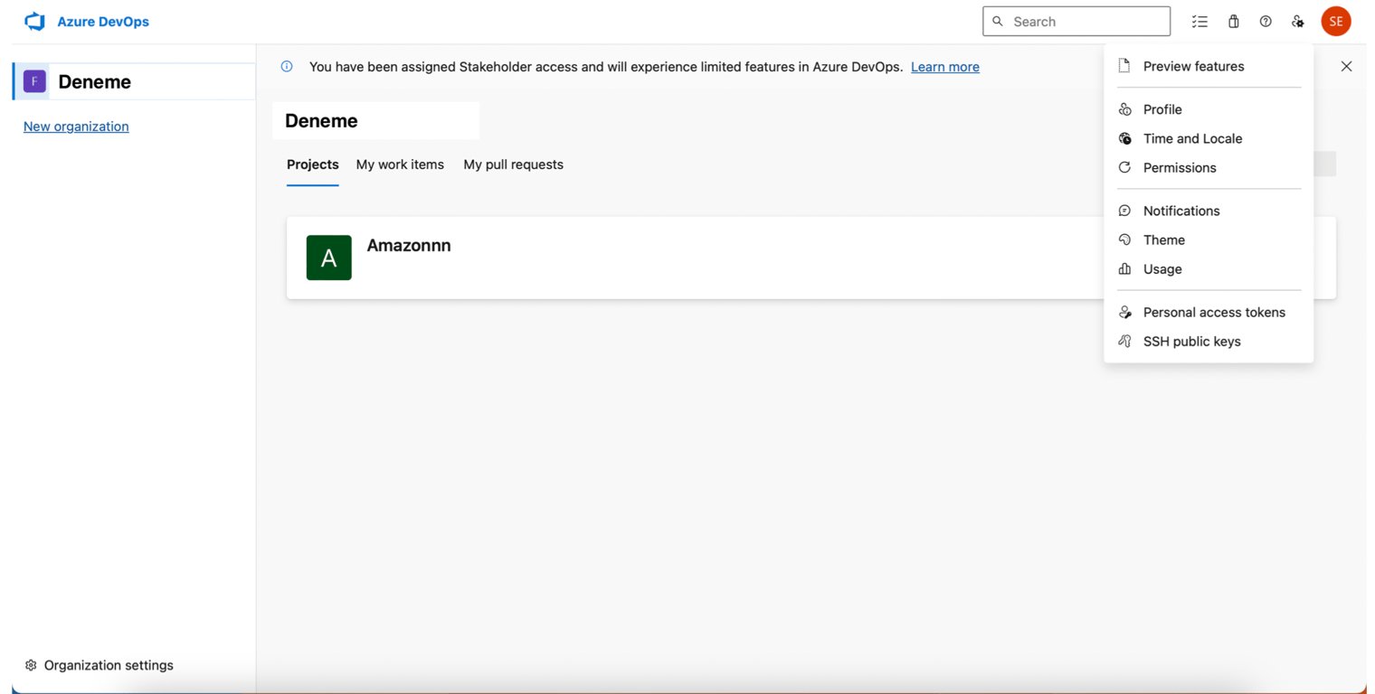1375x694 pixels.
Task: Open Organization settings at the sidebar bottom
Action: click(x=100, y=665)
